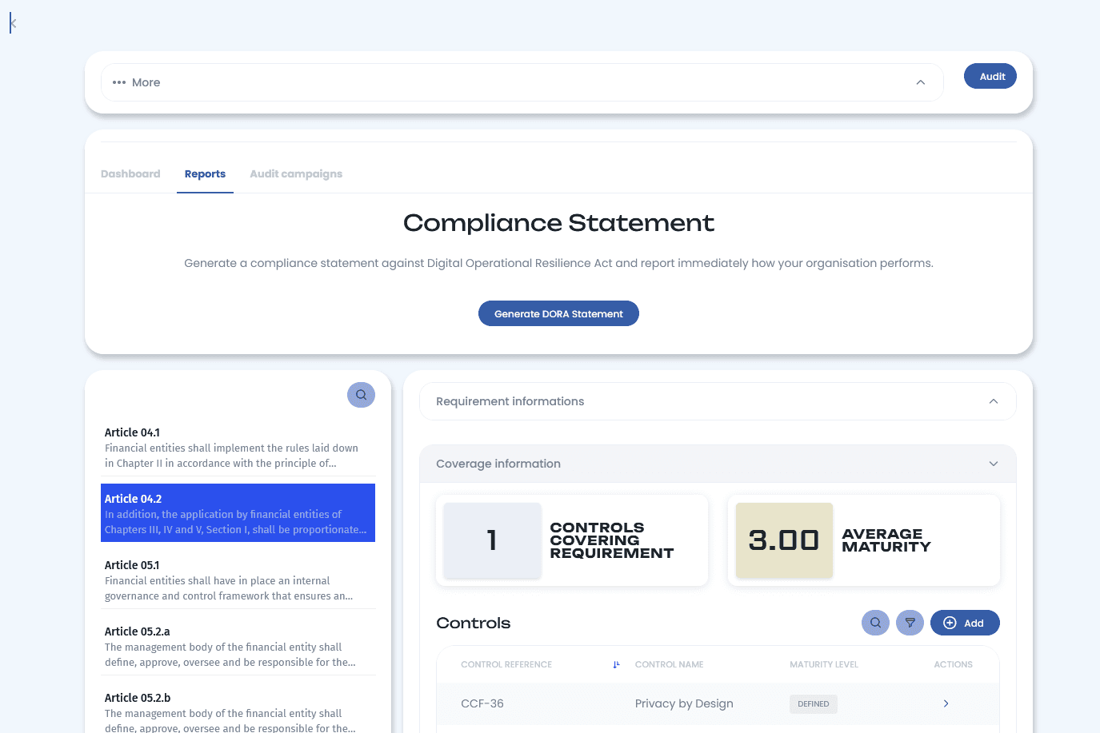This screenshot has height=733, width=1100.
Task: Open CCF-36 row action arrow
Action: (946, 703)
